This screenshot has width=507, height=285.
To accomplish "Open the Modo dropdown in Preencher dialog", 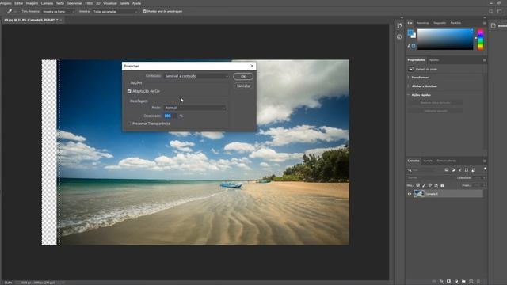I will point(195,108).
